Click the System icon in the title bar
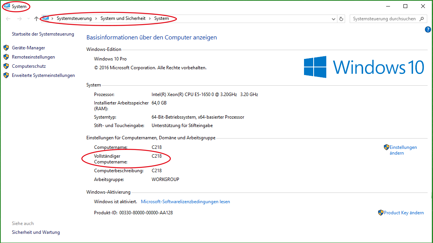This screenshot has height=243, width=433. (7, 7)
